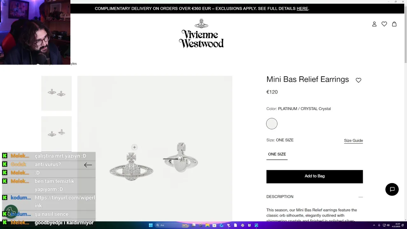Open the account profile icon
407x229 pixels.
(374, 24)
